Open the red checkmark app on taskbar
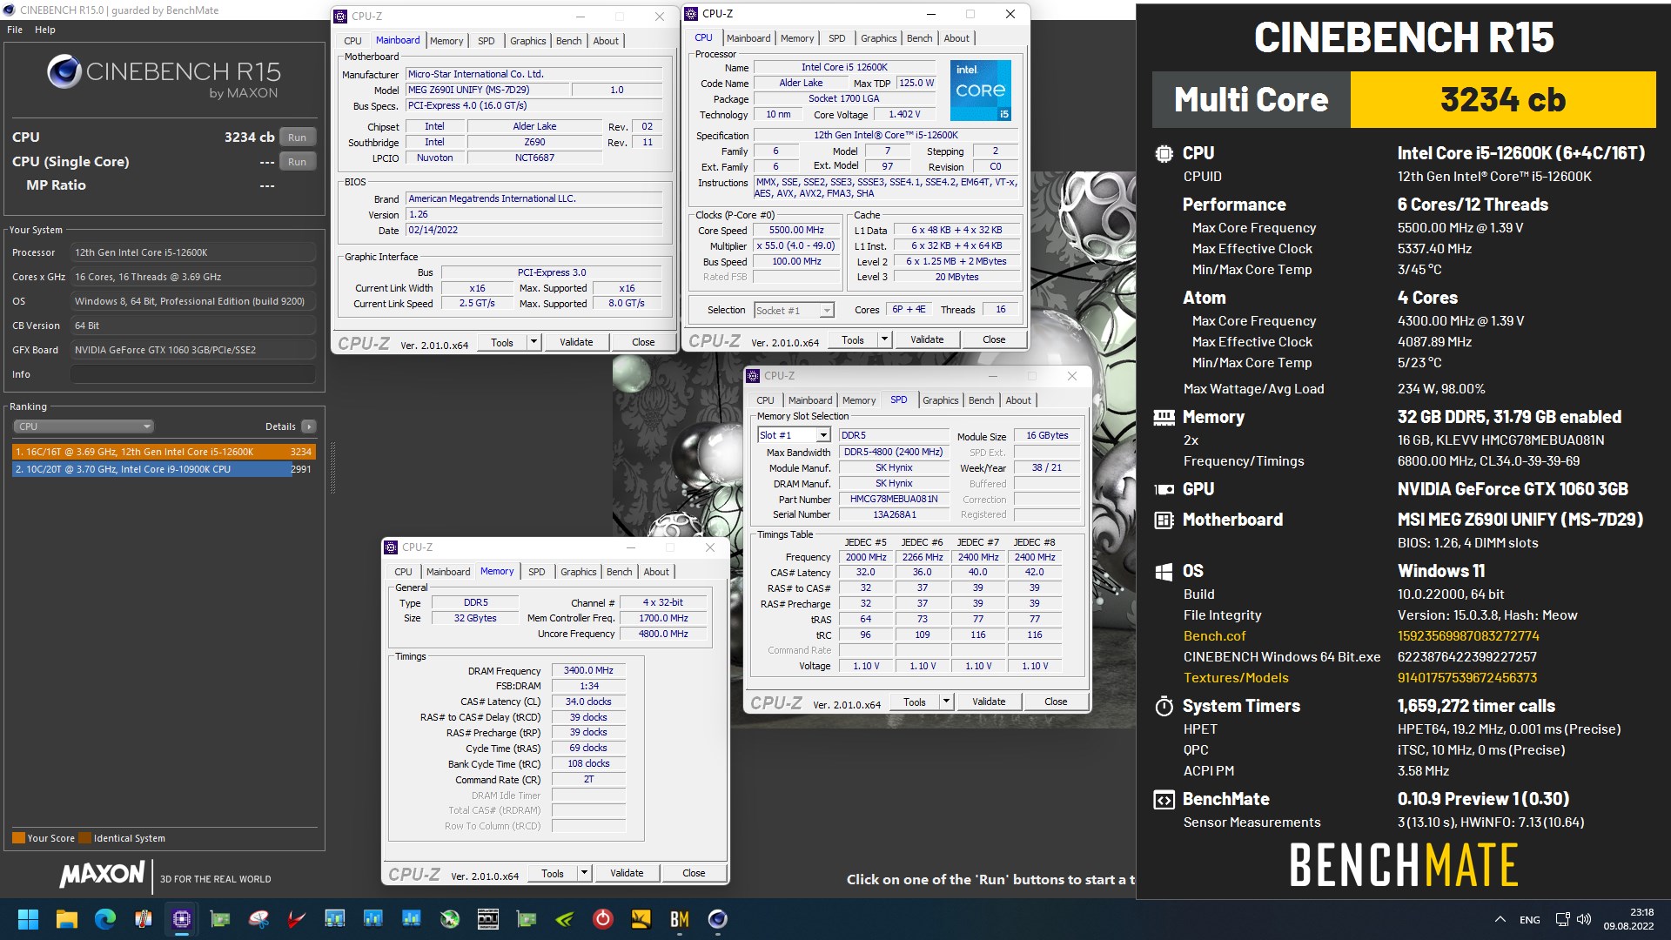 pyautogui.click(x=297, y=919)
